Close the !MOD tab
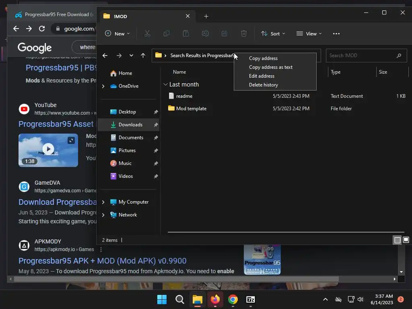 [x=187, y=16]
